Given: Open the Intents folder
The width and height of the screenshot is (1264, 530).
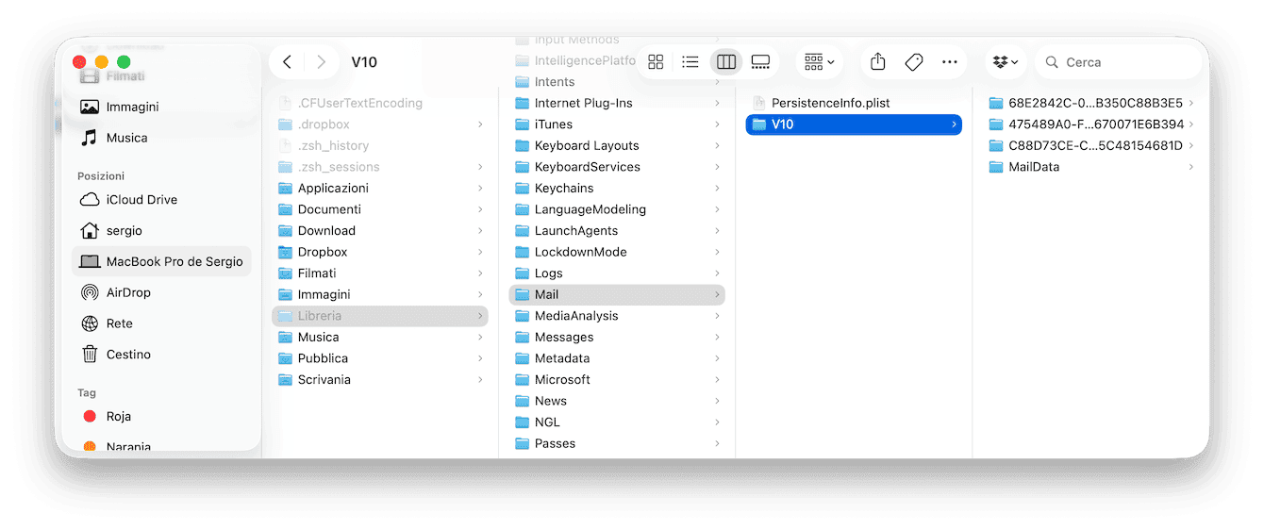Looking at the screenshot, I should (x=617, y=82).
